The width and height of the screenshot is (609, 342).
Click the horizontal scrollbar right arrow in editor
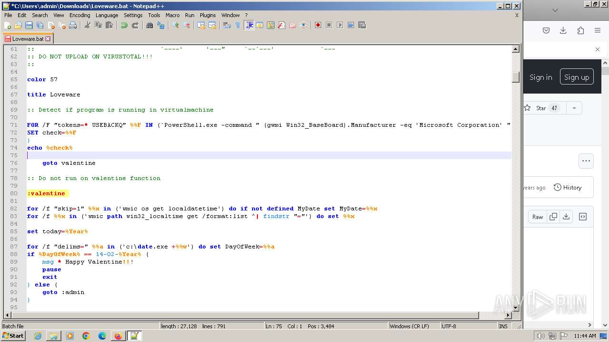508,315
